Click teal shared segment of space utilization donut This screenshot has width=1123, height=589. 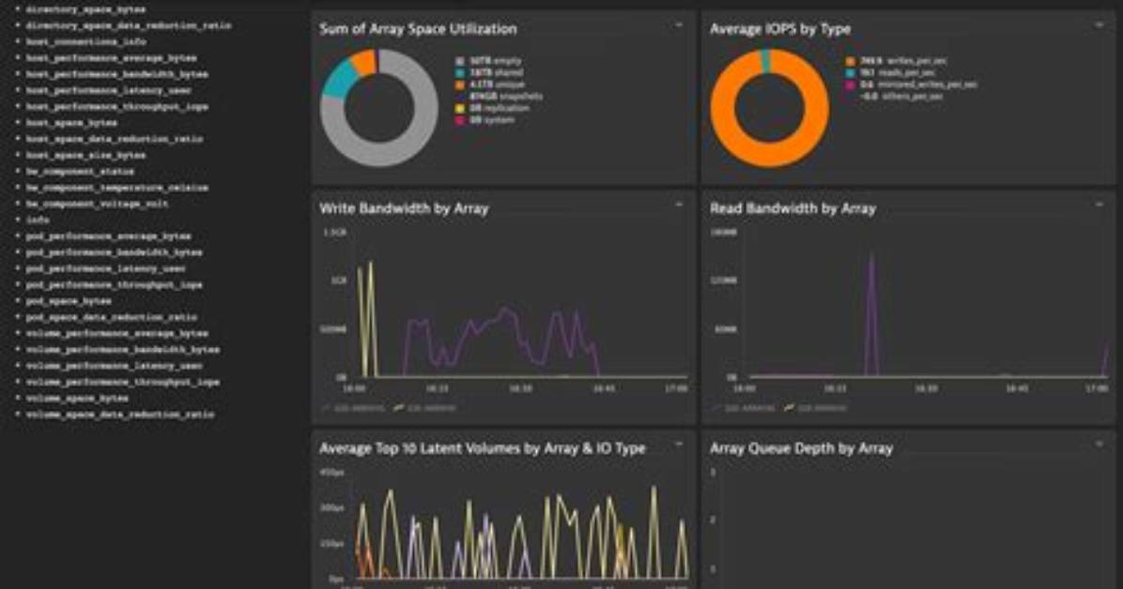pos(340,80)
